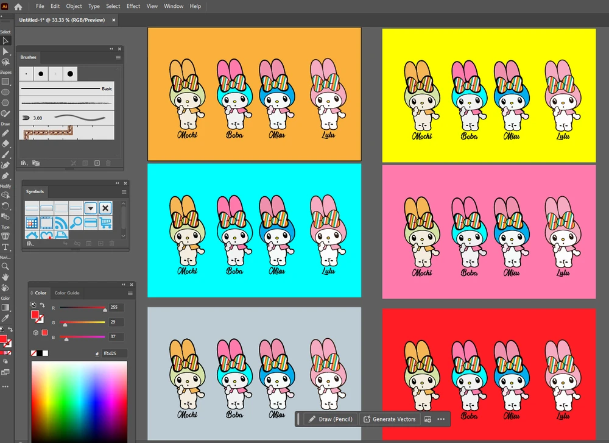Select the Untitled-1 document tab
The height and width of the screenshot is (443, 609).
coord(62,20)
